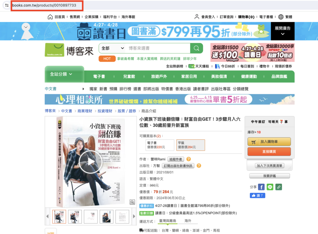The image size is (318, 234).
Task: Show next thumbnails with right arrow
Action: tap(134, 216)
